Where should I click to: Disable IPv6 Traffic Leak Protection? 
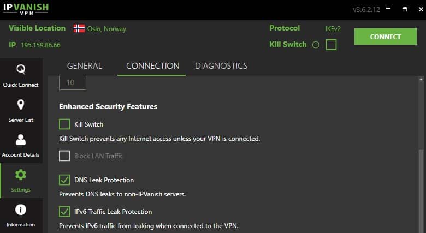click(x=64, y=212)
